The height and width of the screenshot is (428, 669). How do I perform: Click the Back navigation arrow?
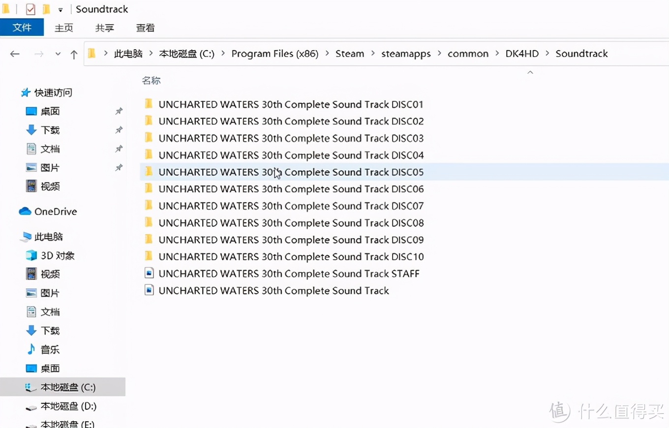[x=15, y=54]
